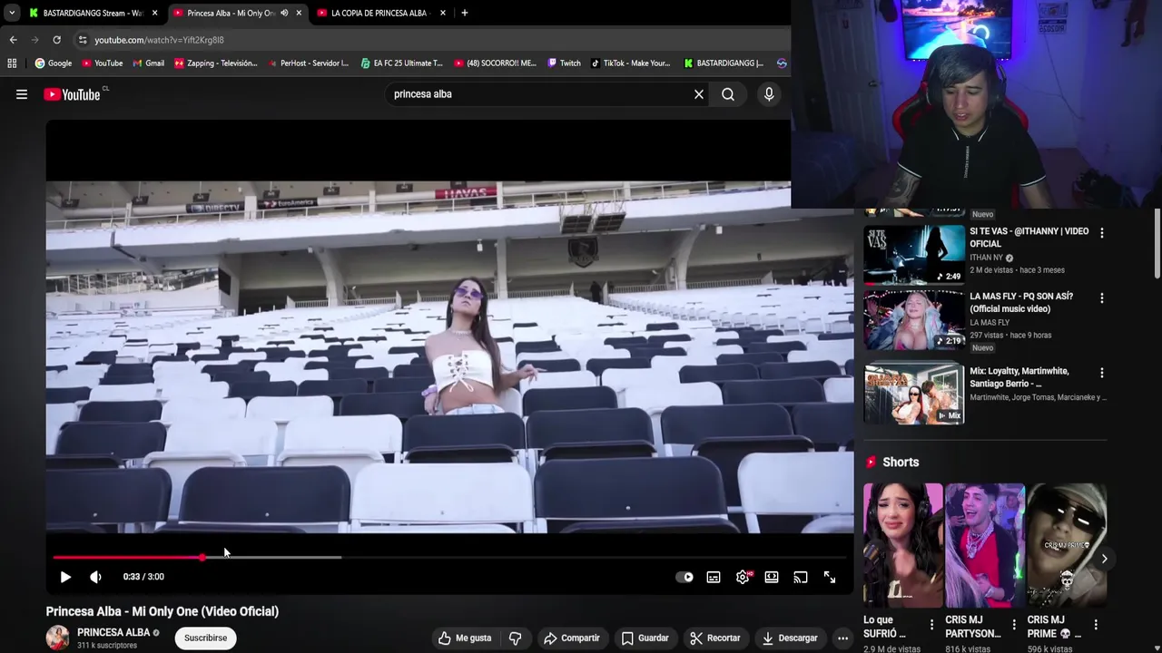
Task: Open the YouTube hamburger guide menu
Action: tap(22, 94)
